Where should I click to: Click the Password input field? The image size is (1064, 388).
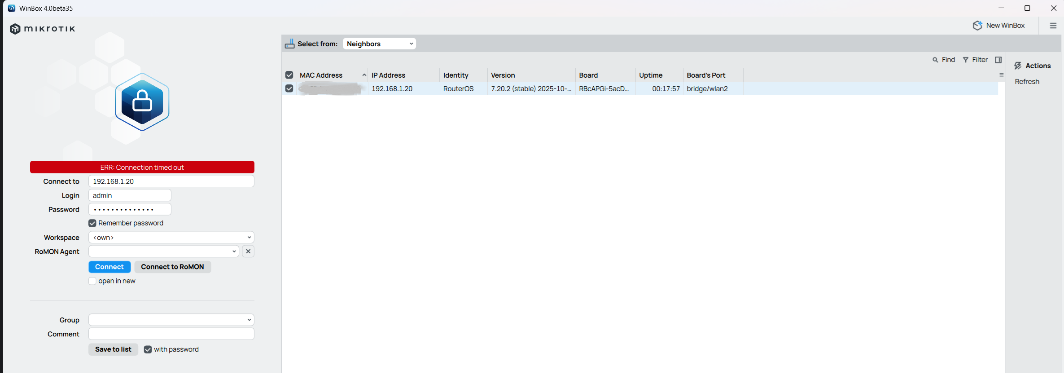pos(130,209)
